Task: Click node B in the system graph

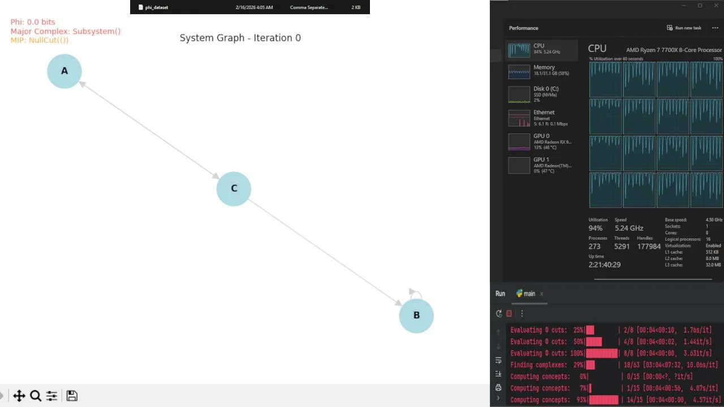Action: pos(416,315)
